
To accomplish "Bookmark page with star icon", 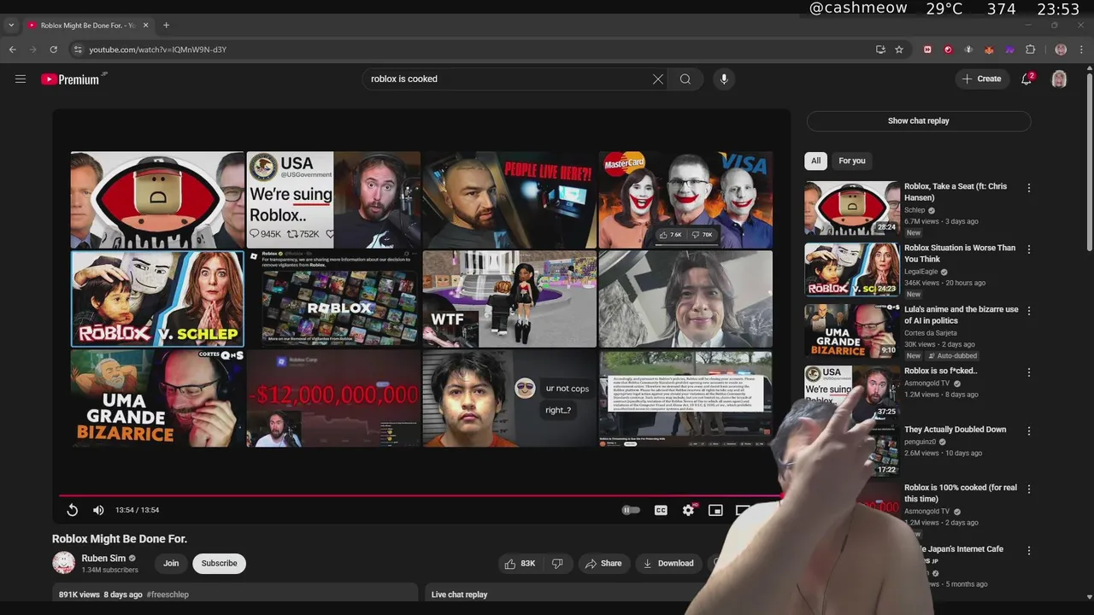I will 899,50.
